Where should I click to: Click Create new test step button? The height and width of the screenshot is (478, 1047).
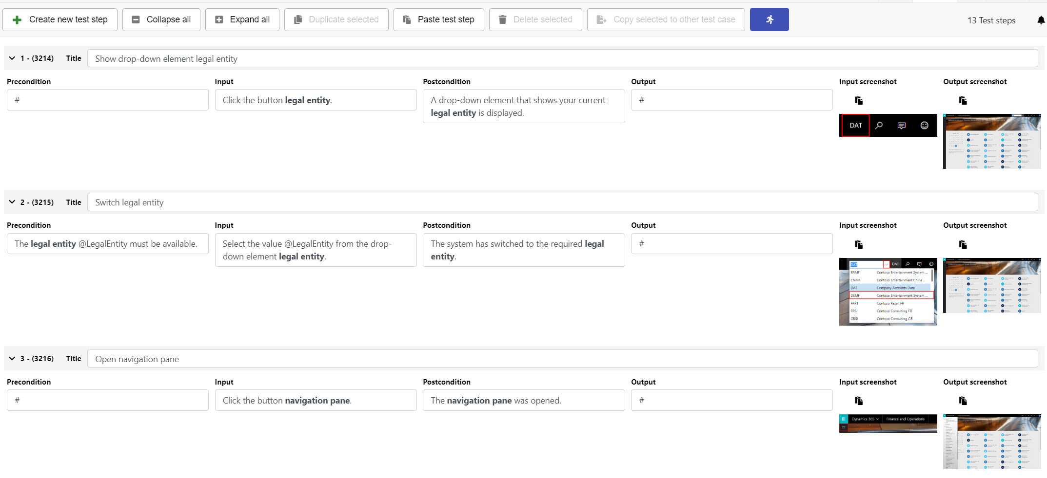click(60, 19)
